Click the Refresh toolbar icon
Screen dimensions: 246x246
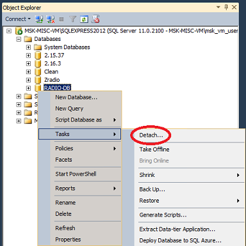click(x=84, y=19)
